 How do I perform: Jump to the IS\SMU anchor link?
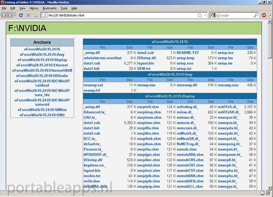point(42,115)
